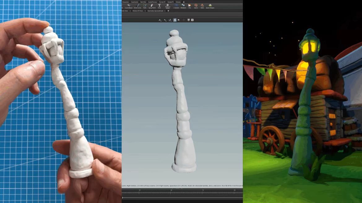Select the Draw Curve shelf tool

pyautogui.click(x=137, y=6)
